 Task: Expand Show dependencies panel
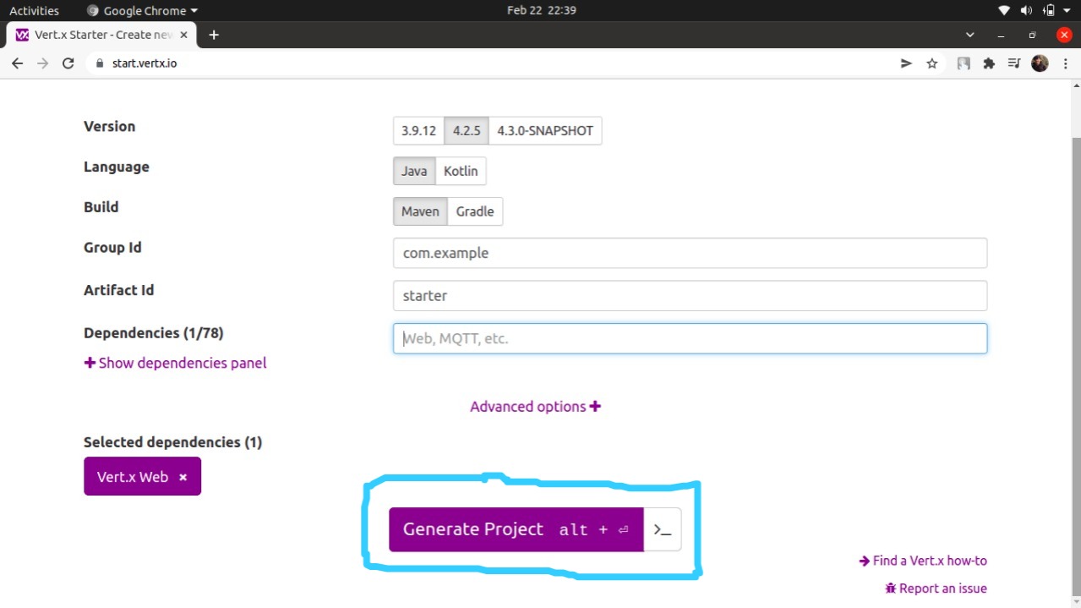point(175,363)
